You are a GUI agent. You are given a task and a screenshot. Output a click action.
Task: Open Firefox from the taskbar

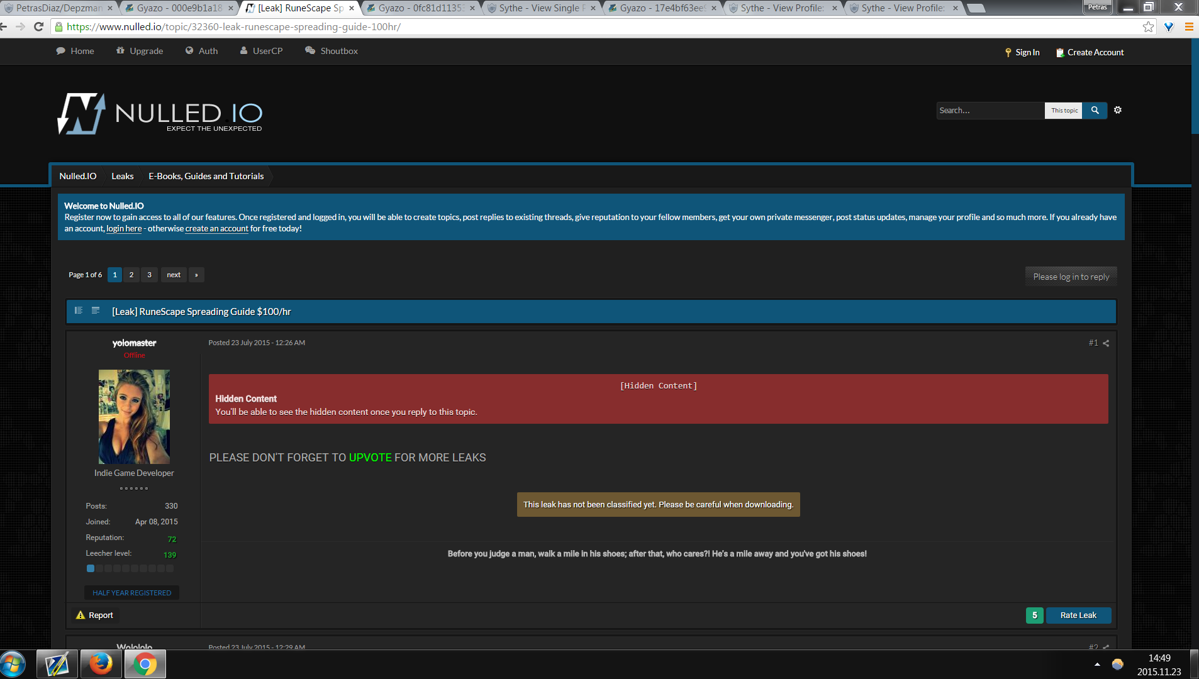click(101, 664)
